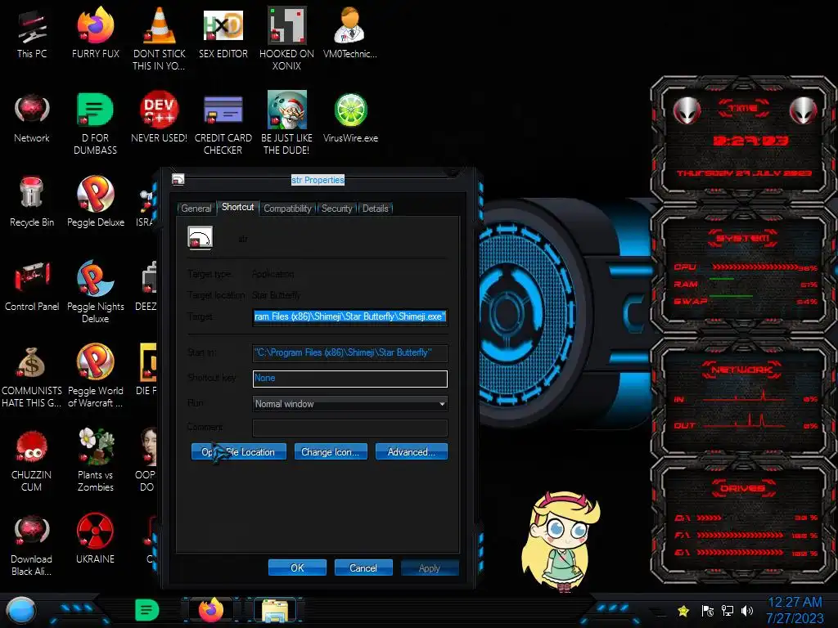This screenshot has height=628, width=838.
Task: Click the NETWORK panel of the widget
Action: click(743, 398)
